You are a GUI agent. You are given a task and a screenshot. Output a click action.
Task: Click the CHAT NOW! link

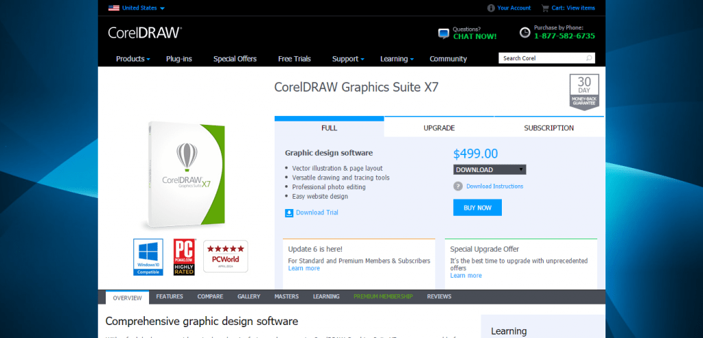tap(475, 37)
